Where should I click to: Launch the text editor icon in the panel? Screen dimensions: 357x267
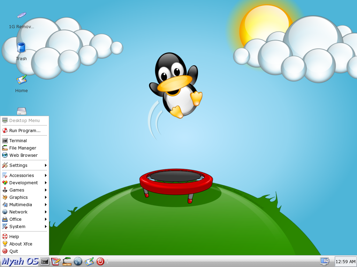(x=55, y=261)
